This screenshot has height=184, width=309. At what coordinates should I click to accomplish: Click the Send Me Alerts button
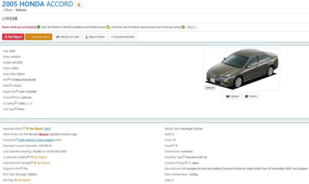38,37
